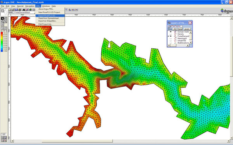Select the arrow selection tool in tool palette

coord(2,18)
